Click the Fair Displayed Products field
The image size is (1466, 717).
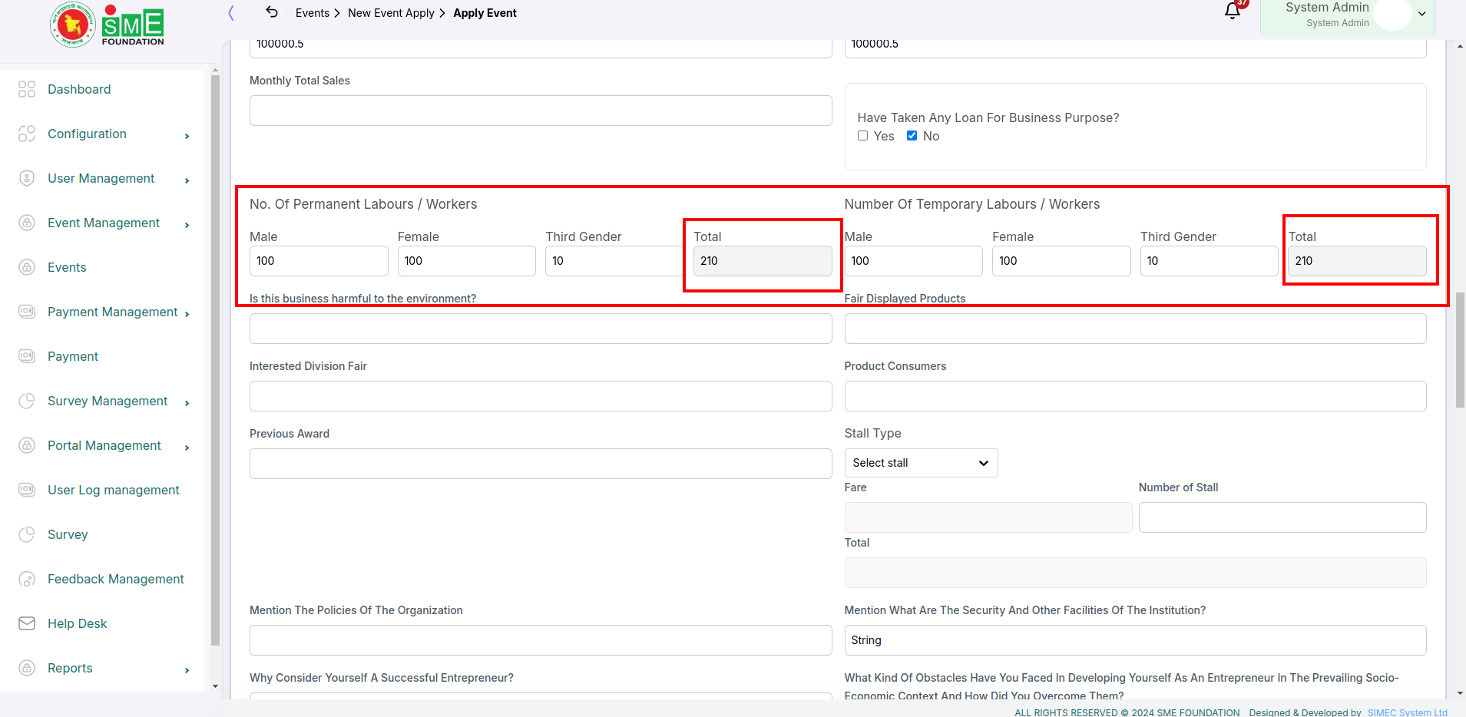[x=1136, y=329]
